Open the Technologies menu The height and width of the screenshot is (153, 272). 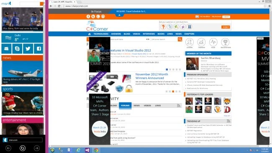tap(101, 34)
